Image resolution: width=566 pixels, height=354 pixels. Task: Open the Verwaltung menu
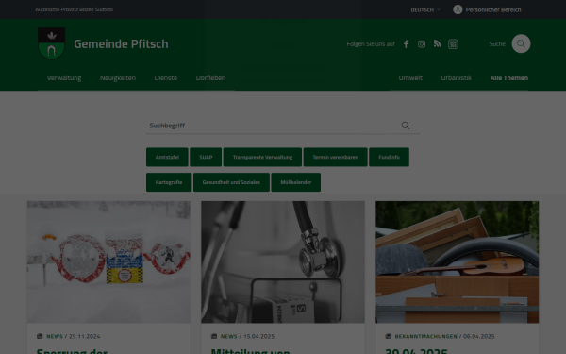click(64, 78)
